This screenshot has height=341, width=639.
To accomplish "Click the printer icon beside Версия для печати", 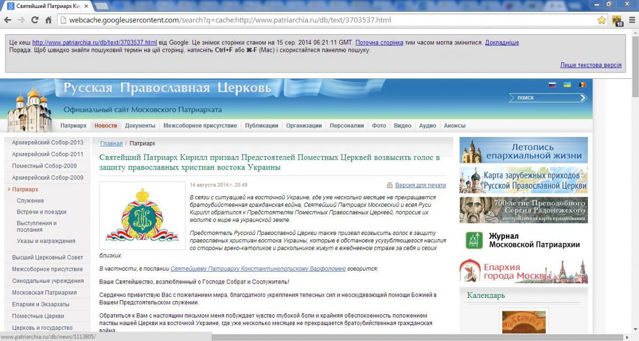I will [x=390, y=185].
